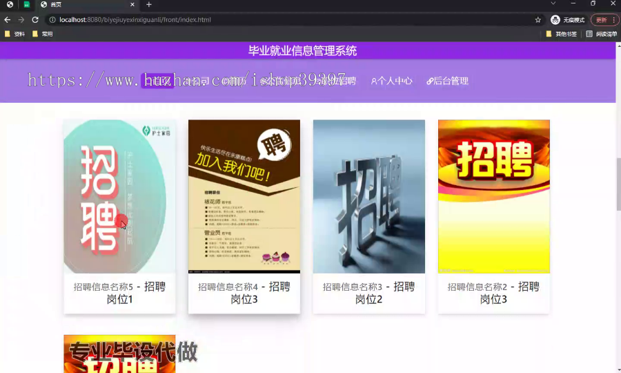Open a new browser tab with plus
This screenshot has width=621, height=373.
149,5
